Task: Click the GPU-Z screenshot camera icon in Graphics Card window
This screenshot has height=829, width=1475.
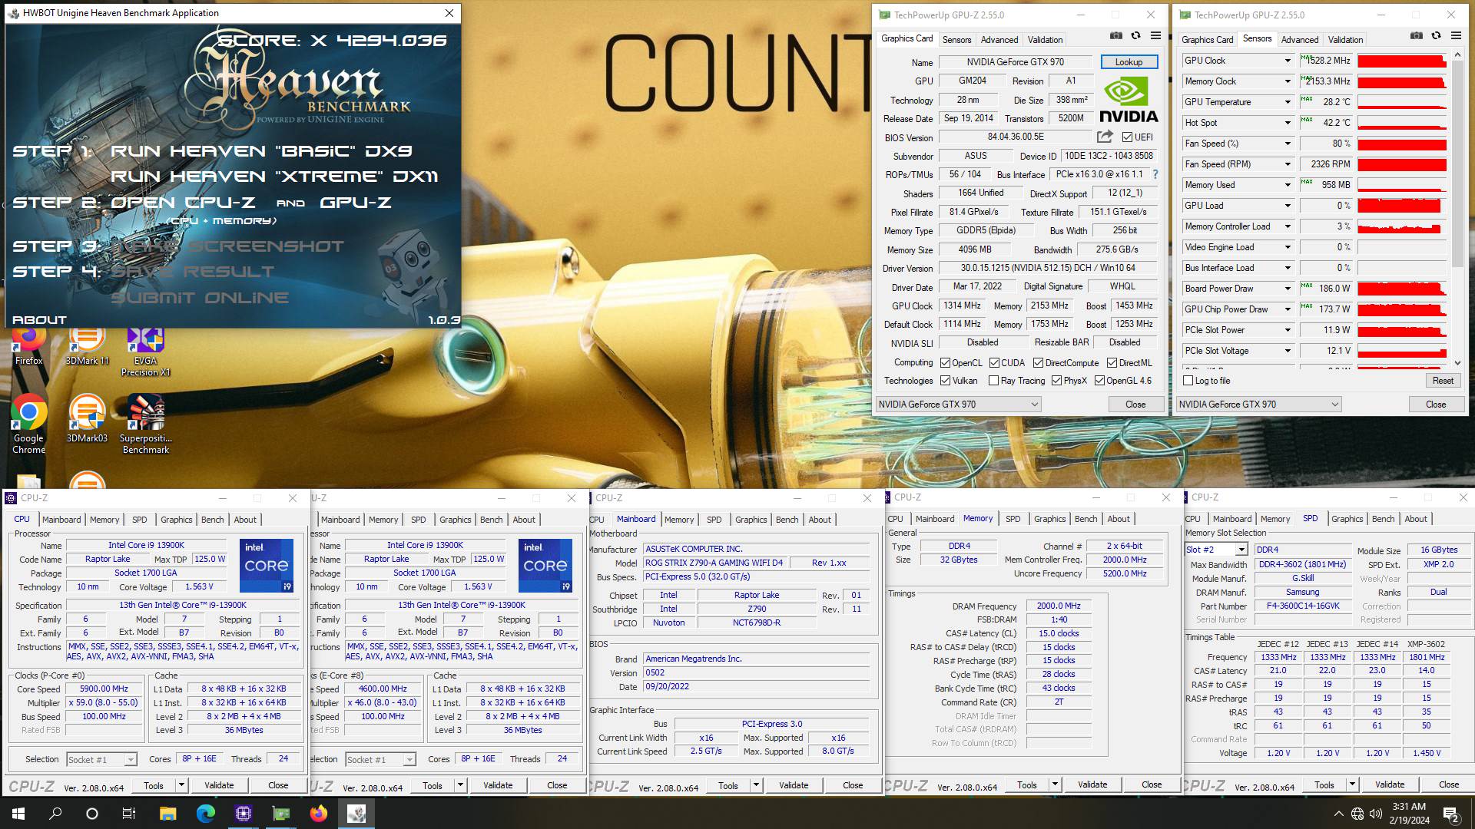Action: (1115, 35)
